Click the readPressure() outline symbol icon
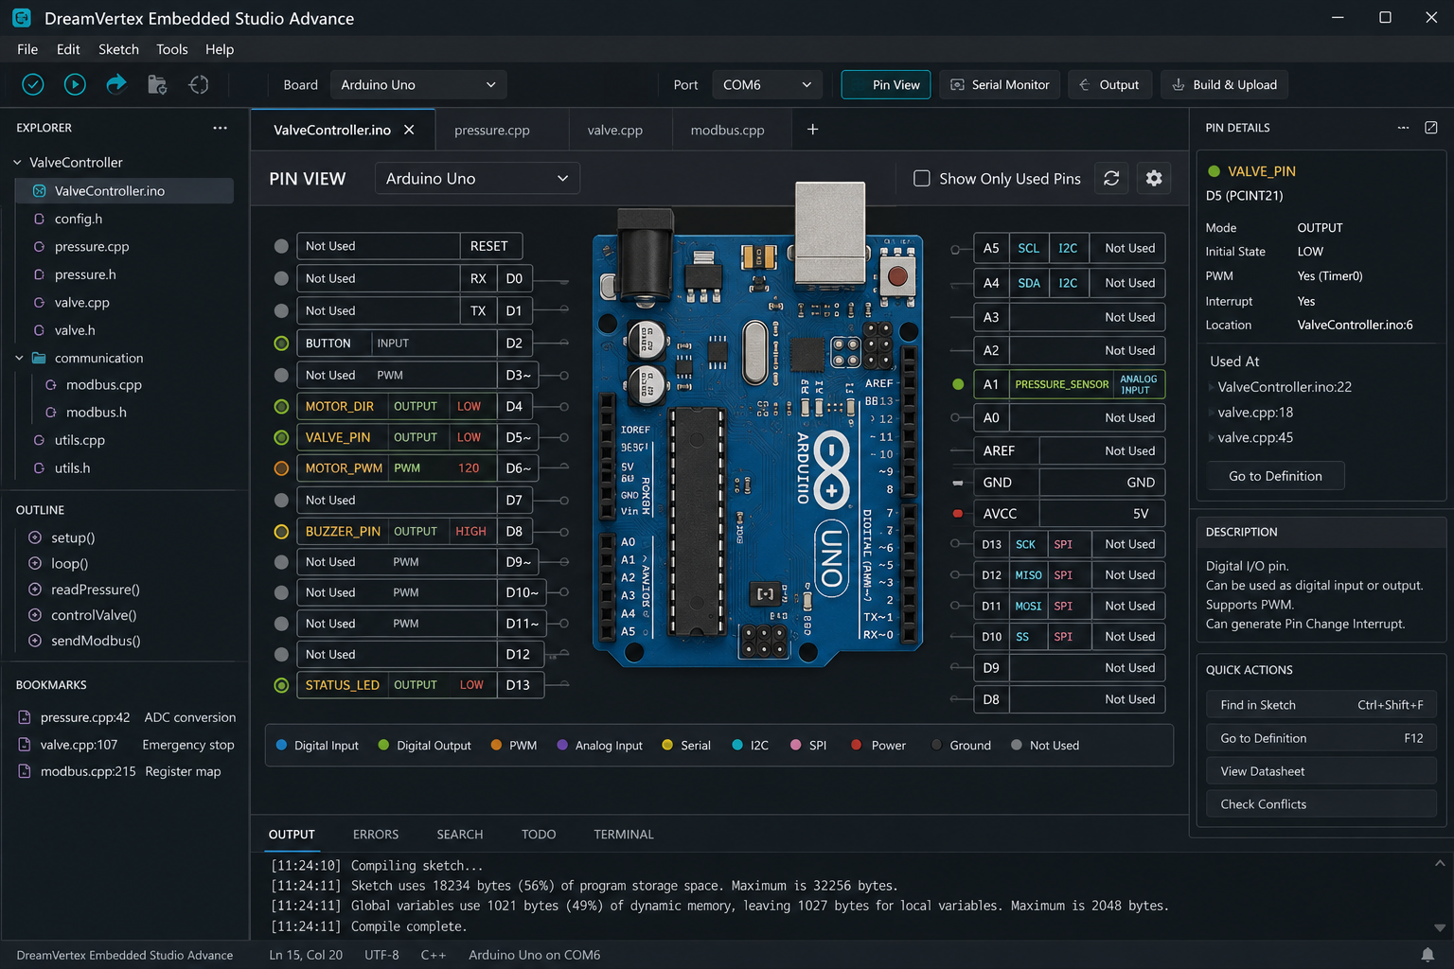The height and width of the screenshot is (969, 1454). [x=35, y=590]
